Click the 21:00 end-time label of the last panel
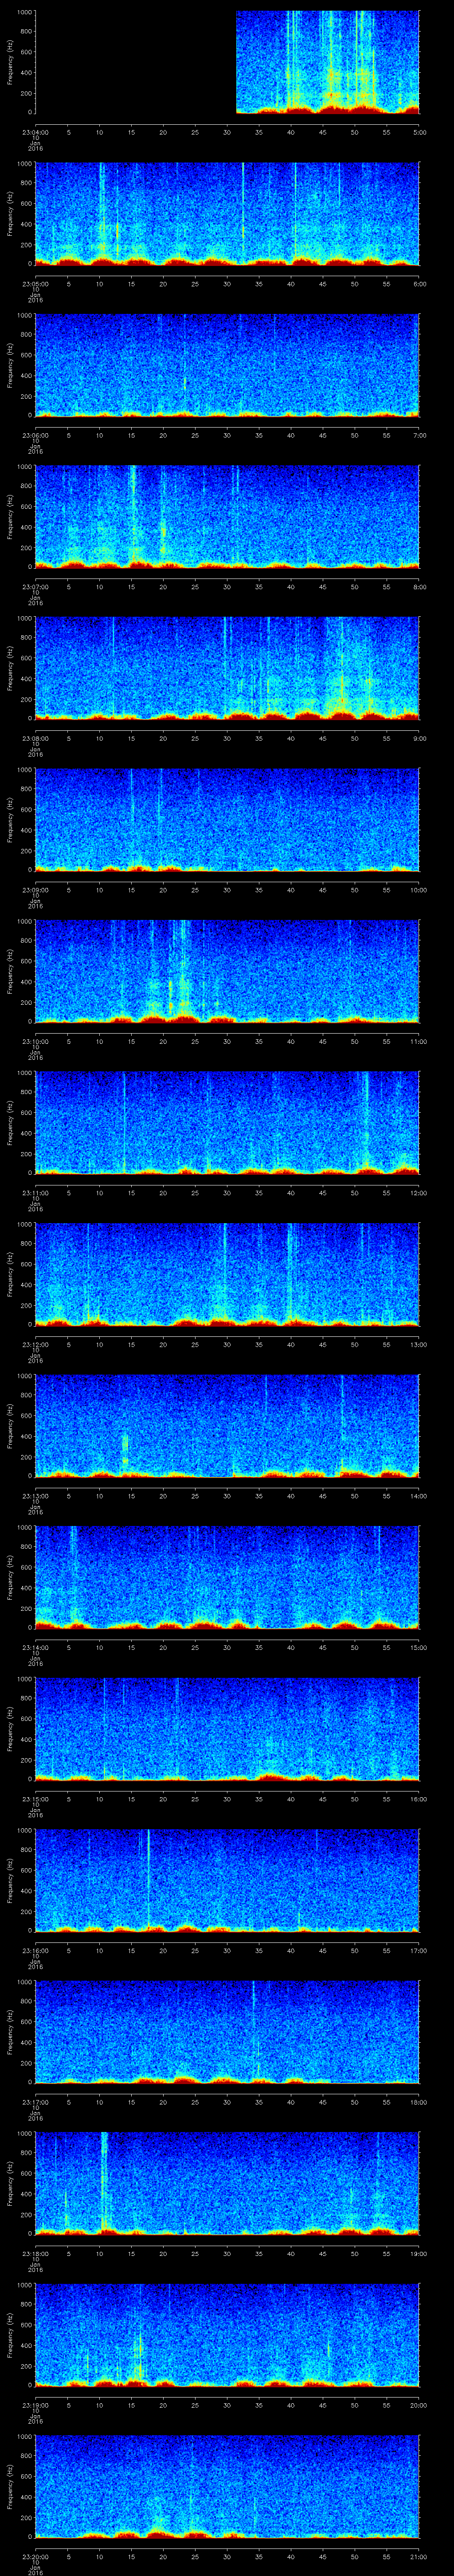 point(419,2556)
